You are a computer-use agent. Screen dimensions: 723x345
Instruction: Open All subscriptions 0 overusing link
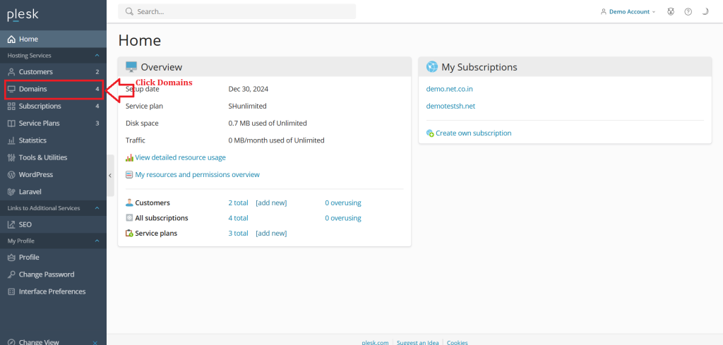click(343, 218)
